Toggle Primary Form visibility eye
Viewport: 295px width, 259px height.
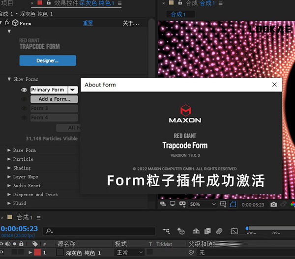(24, 90)
